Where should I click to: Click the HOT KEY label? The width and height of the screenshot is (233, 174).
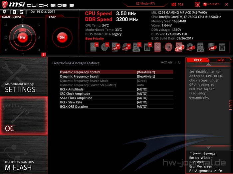(167, 63)
